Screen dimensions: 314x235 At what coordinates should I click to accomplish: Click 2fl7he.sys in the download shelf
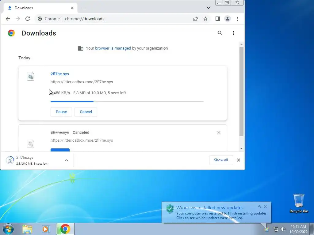pos(25,158)
